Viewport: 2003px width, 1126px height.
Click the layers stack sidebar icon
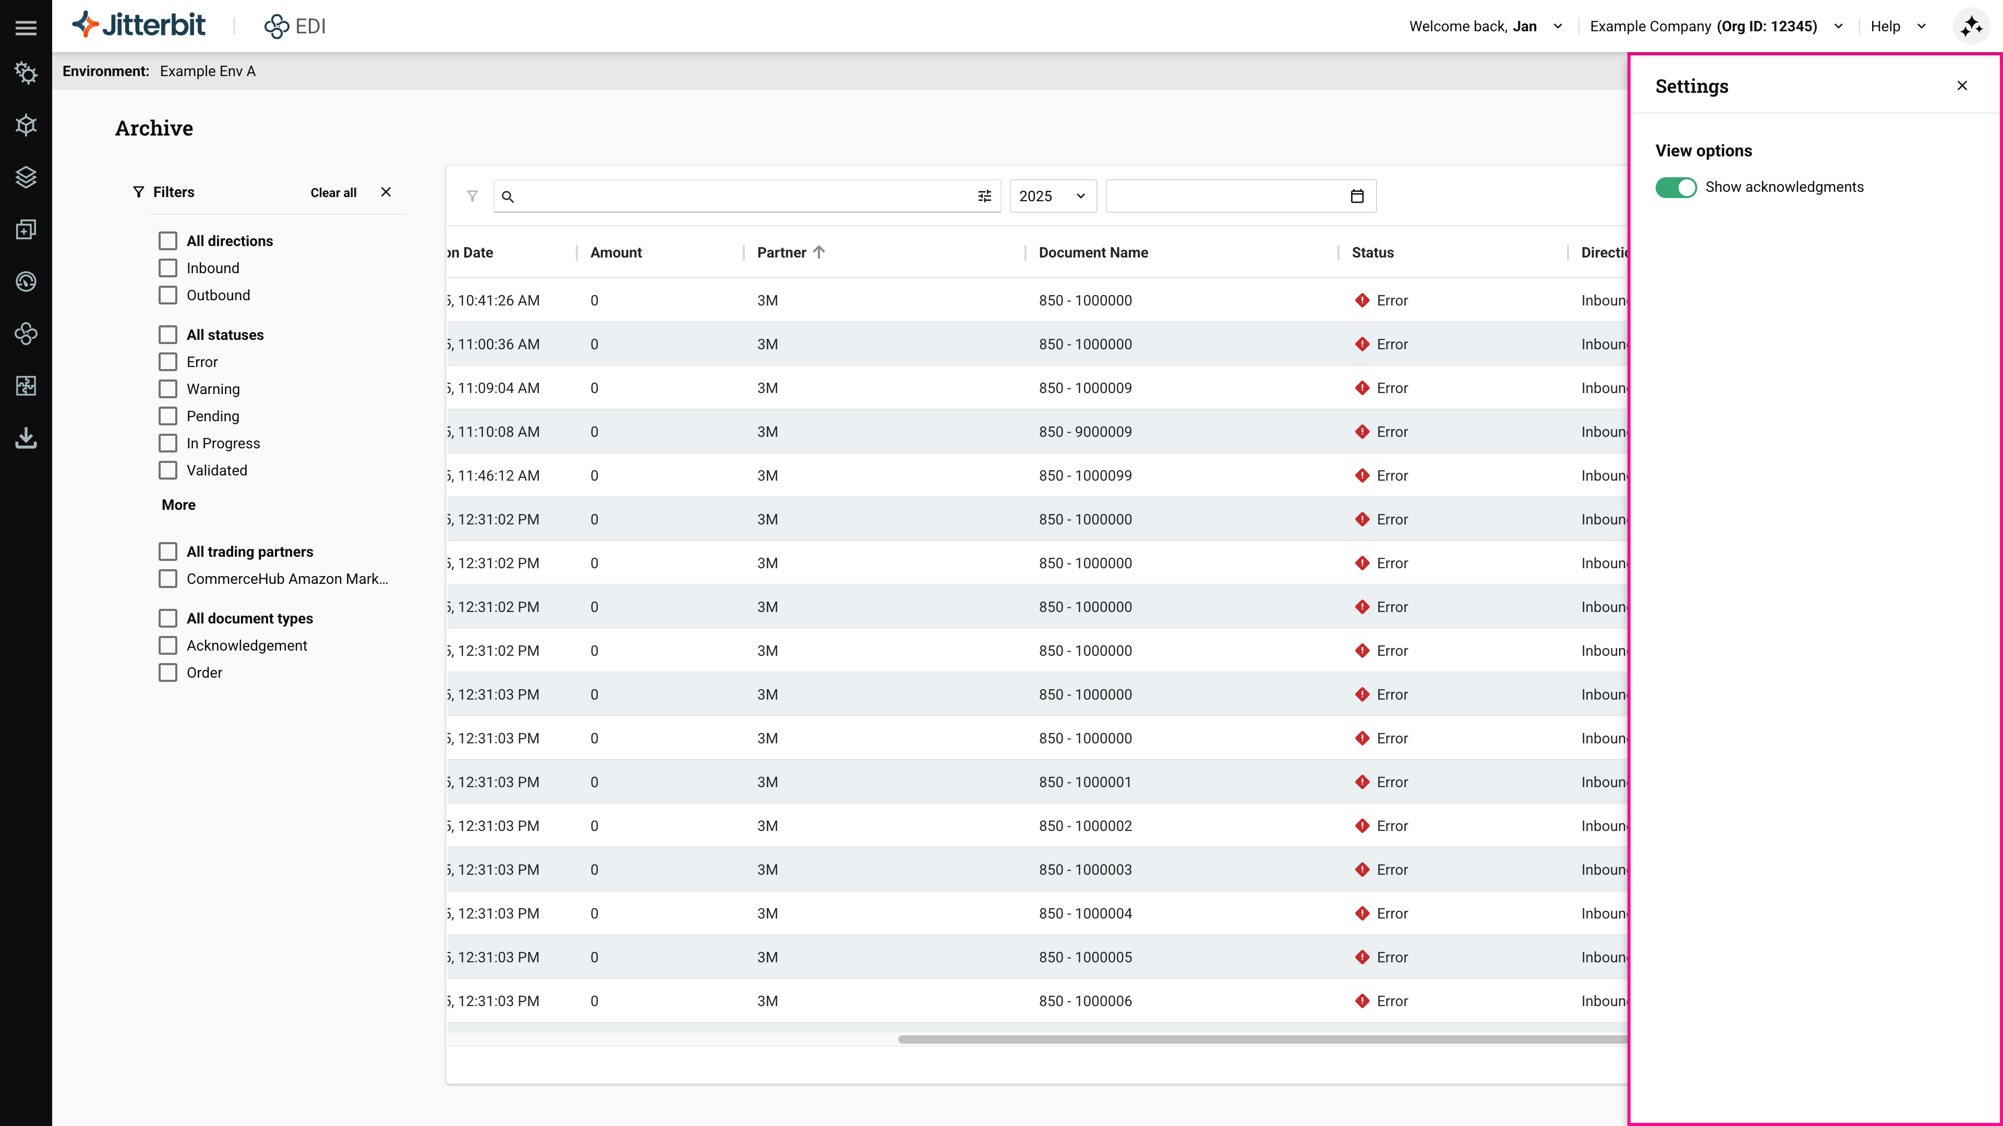[26, 177]
